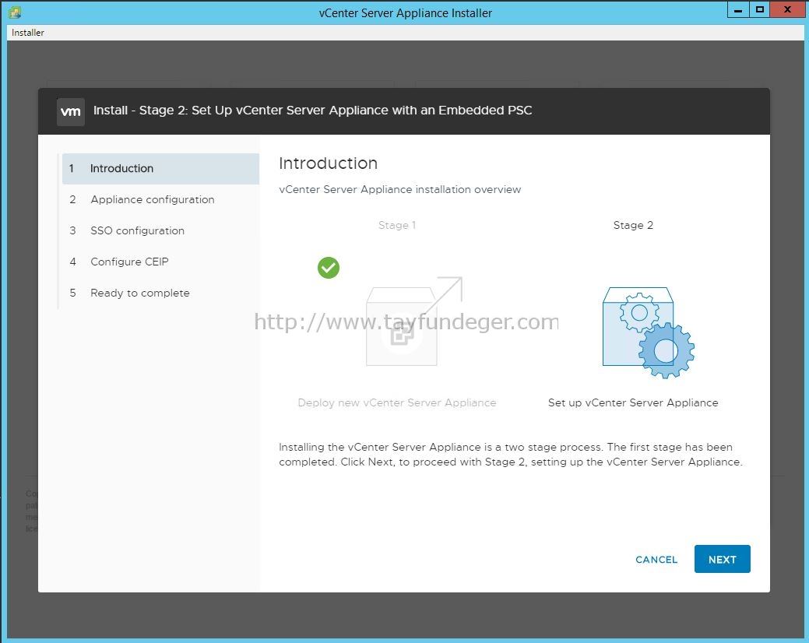809x643 pixels.
Task: Click the two stage process description paragraph
Action: [511, 455]
